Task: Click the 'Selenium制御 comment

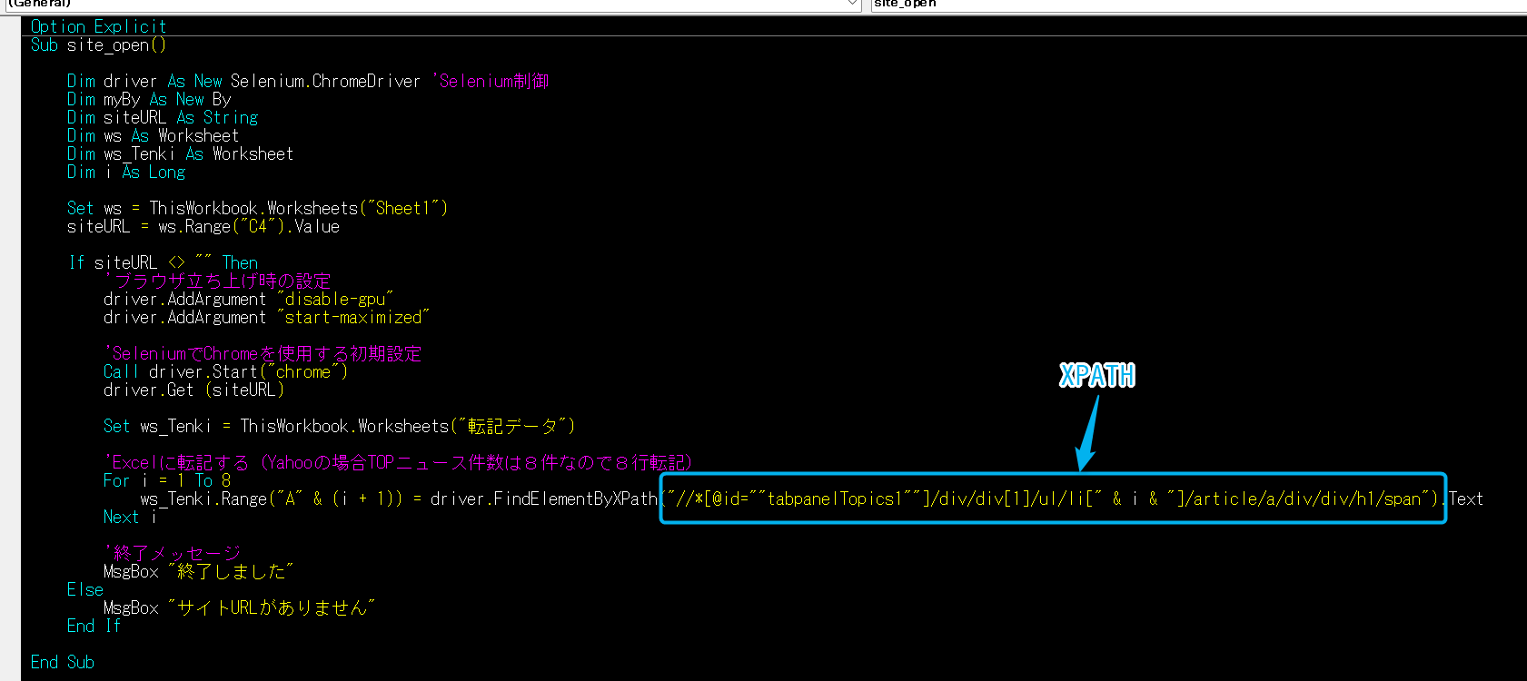Action: click(x=491, y=81)
